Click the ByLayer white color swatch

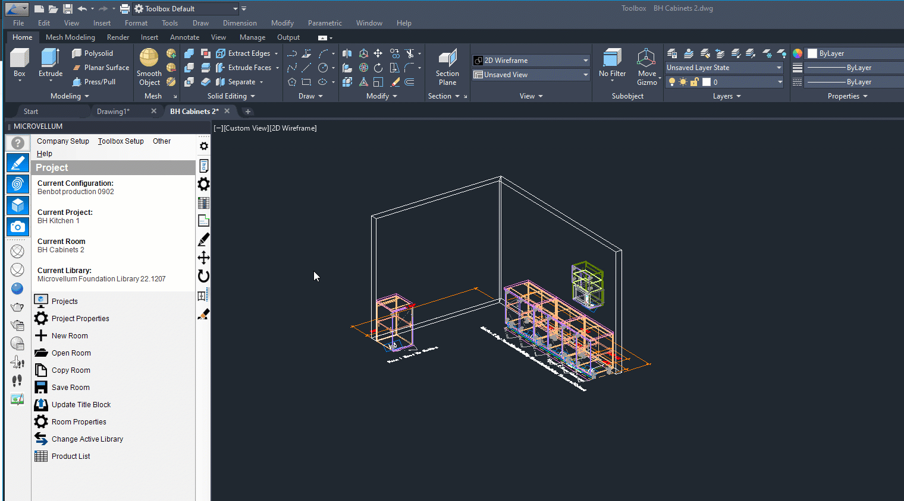(x=812, y=53)
